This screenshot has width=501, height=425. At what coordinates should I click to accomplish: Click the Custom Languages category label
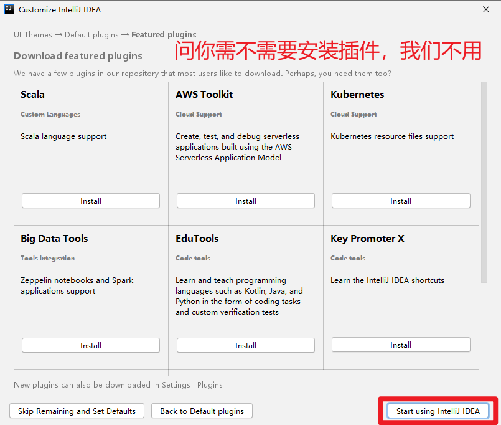[50, 114]
